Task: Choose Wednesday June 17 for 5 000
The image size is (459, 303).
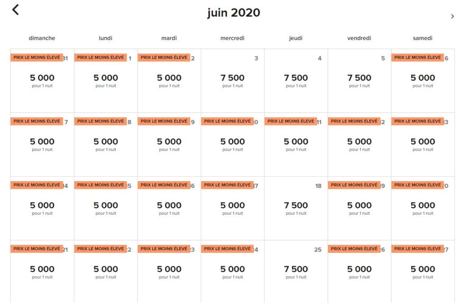Action: point(233,208)
